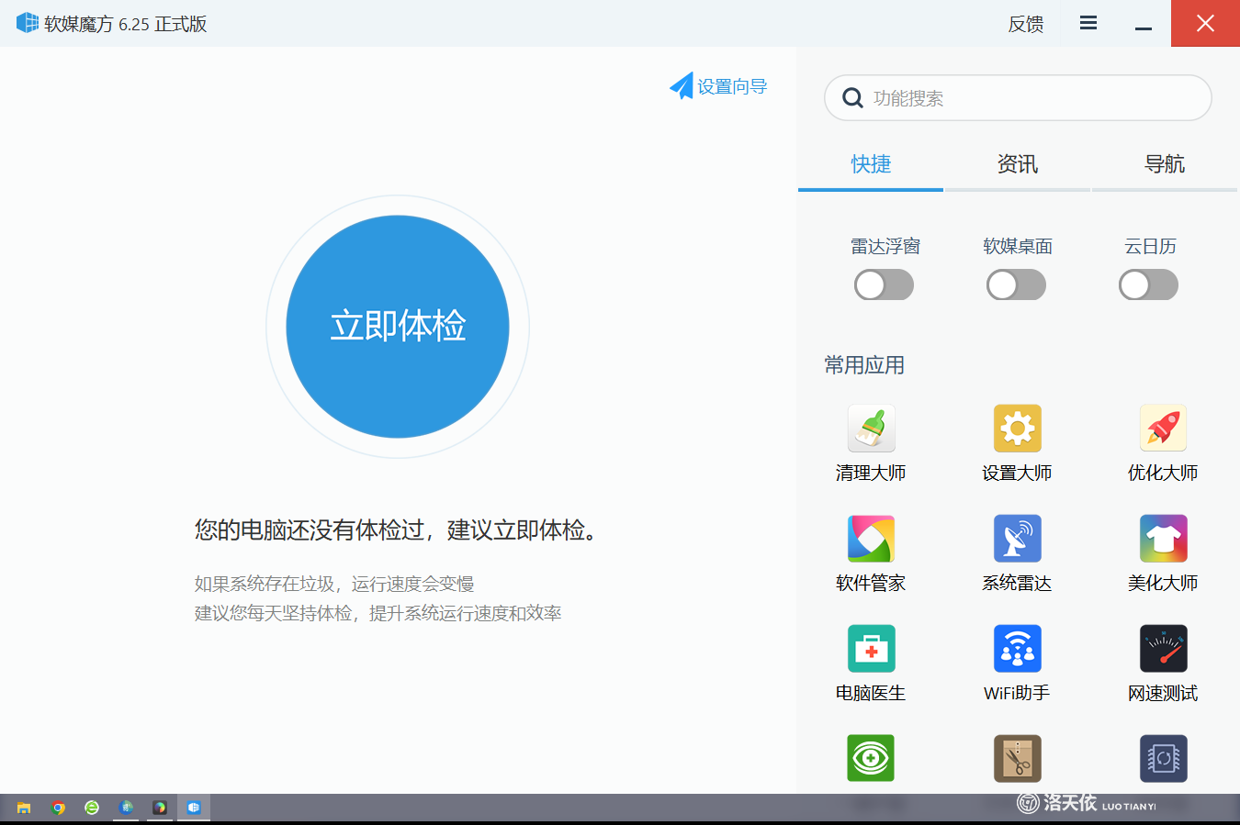Screen dimensions: 1240x825
Task: Click 系统雷达 label text
Action: pos(1017,583)
